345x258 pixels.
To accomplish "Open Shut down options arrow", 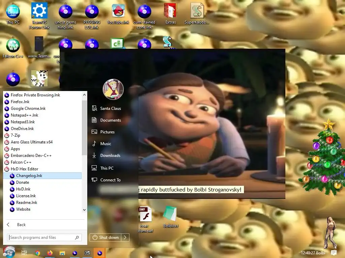I will 125,238.
